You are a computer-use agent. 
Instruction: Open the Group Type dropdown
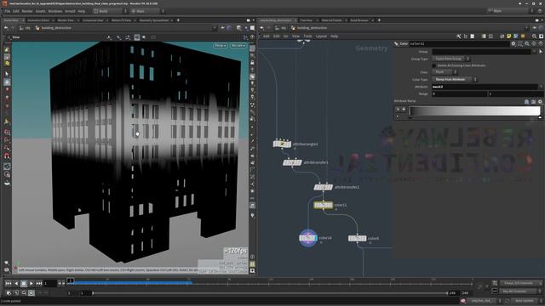450,59
